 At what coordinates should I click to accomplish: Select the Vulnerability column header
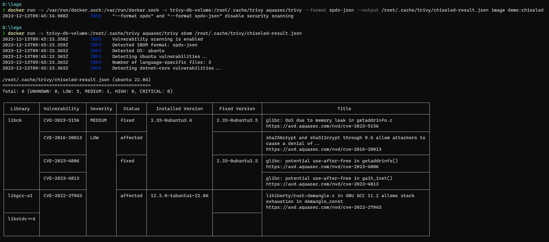pos(61,109)
